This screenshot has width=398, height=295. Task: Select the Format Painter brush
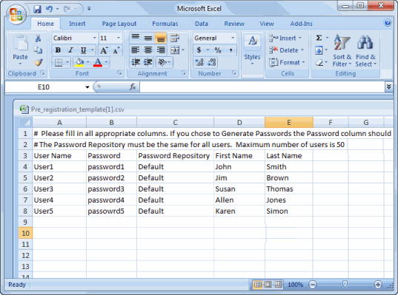coord(39,62)
